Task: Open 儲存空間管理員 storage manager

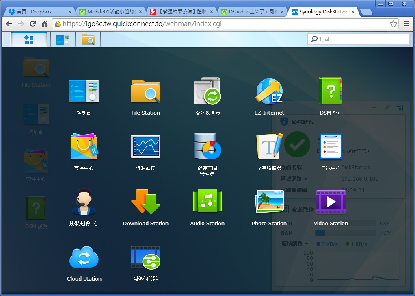Action: pyautogui.click(x=207, y=146)
